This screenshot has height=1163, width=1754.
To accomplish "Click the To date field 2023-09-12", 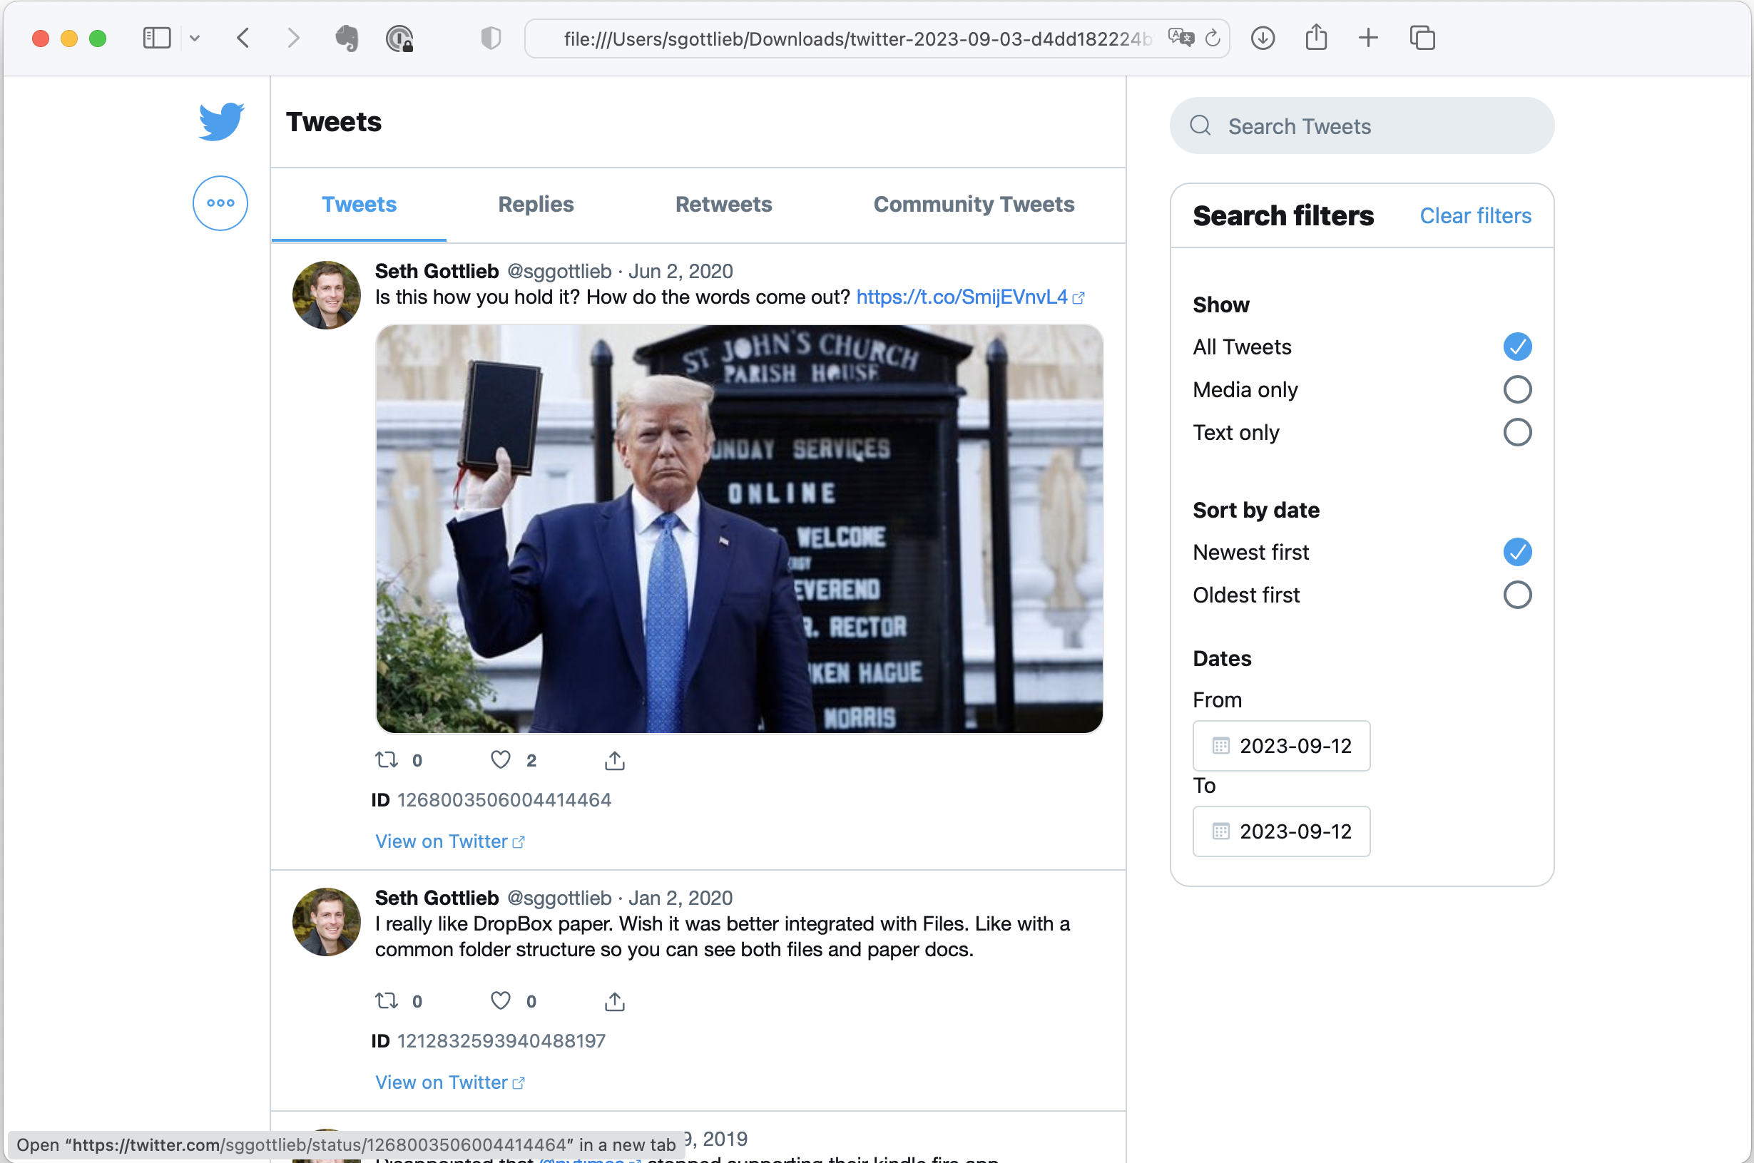I will 1281,831.
